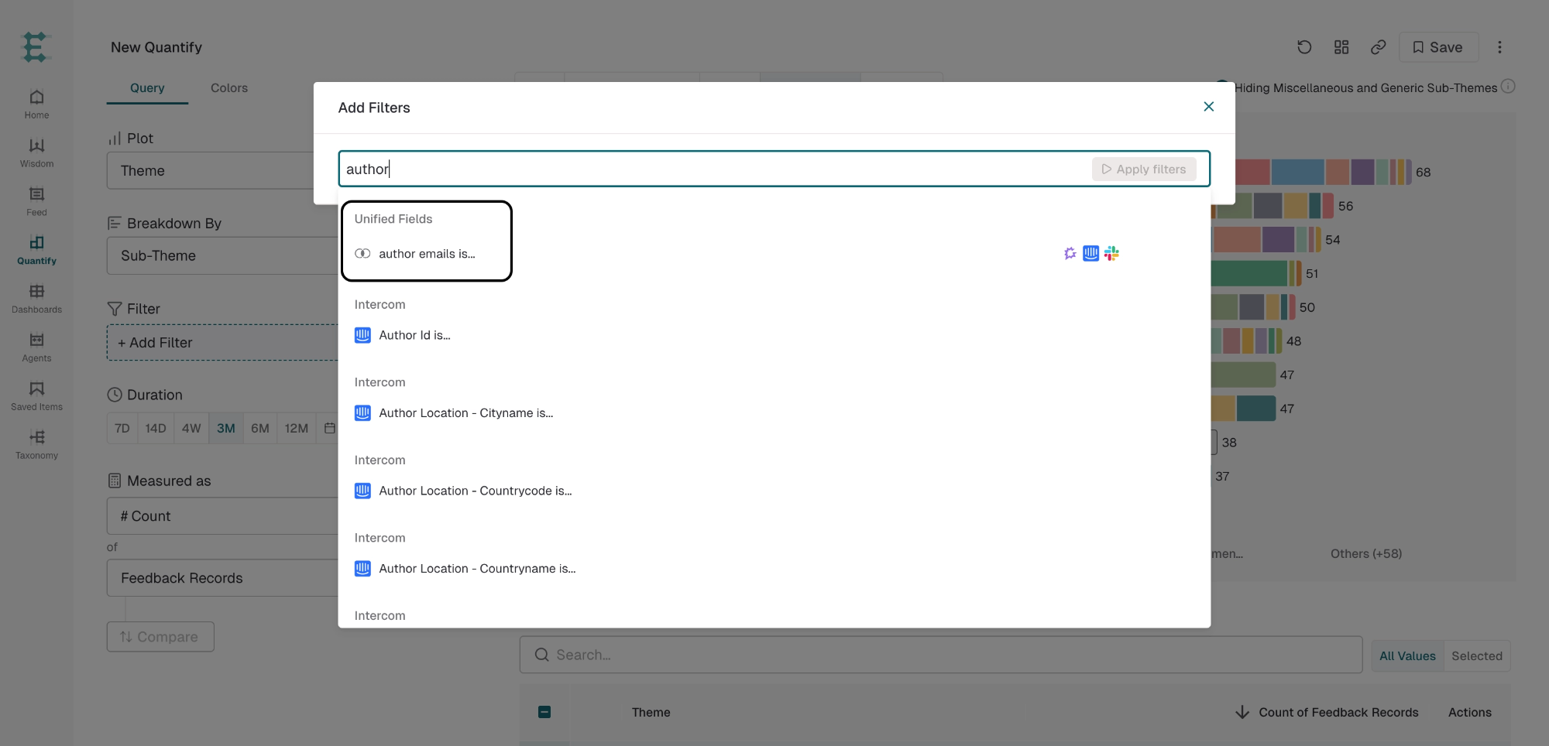Expand the Sub-Theme breakdown dropdown

222,255
